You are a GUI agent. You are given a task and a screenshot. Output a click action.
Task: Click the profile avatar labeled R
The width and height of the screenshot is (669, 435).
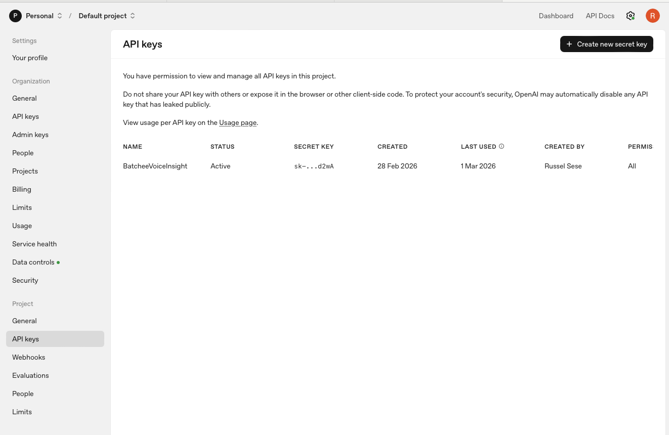[x=653, y=16]
